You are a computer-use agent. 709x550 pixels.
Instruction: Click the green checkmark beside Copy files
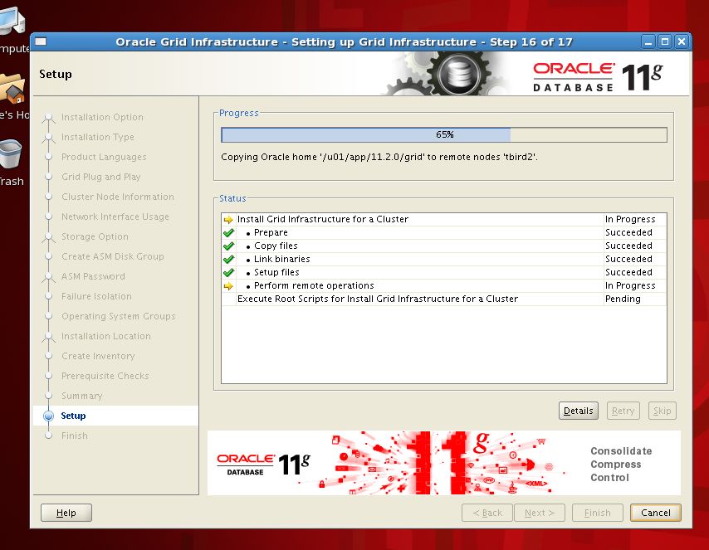[228, 246]
